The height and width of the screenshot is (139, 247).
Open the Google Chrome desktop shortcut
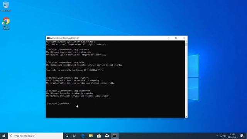(6, 23)
